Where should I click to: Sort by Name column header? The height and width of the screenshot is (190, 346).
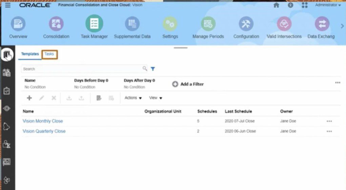tap(28, 112)
